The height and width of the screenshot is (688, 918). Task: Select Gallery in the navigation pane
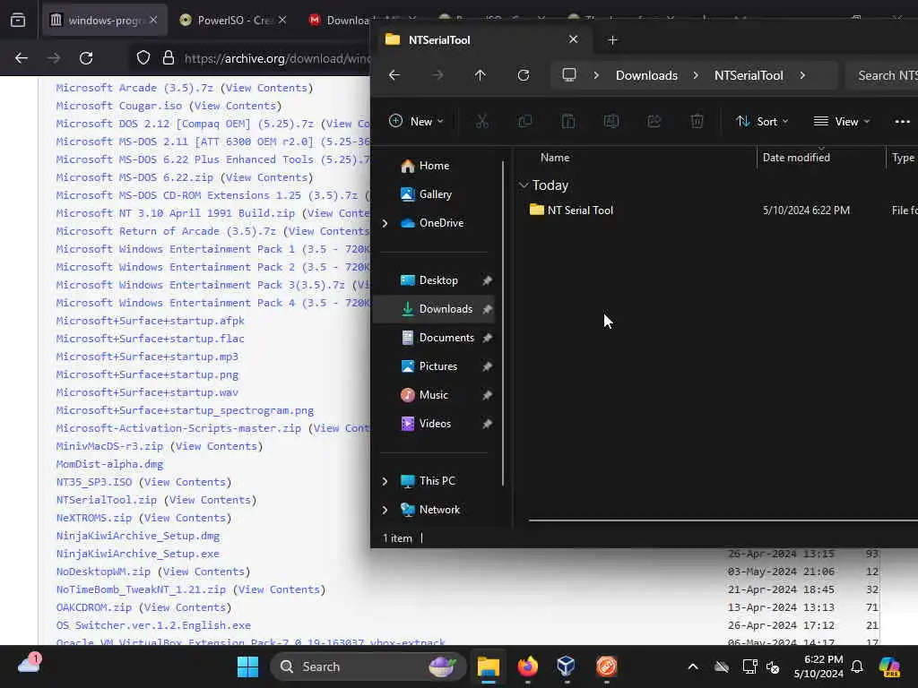[435, 194]
